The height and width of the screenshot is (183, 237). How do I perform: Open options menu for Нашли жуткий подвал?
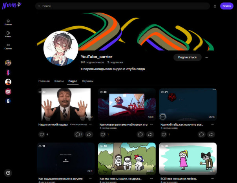click(90, 124)
